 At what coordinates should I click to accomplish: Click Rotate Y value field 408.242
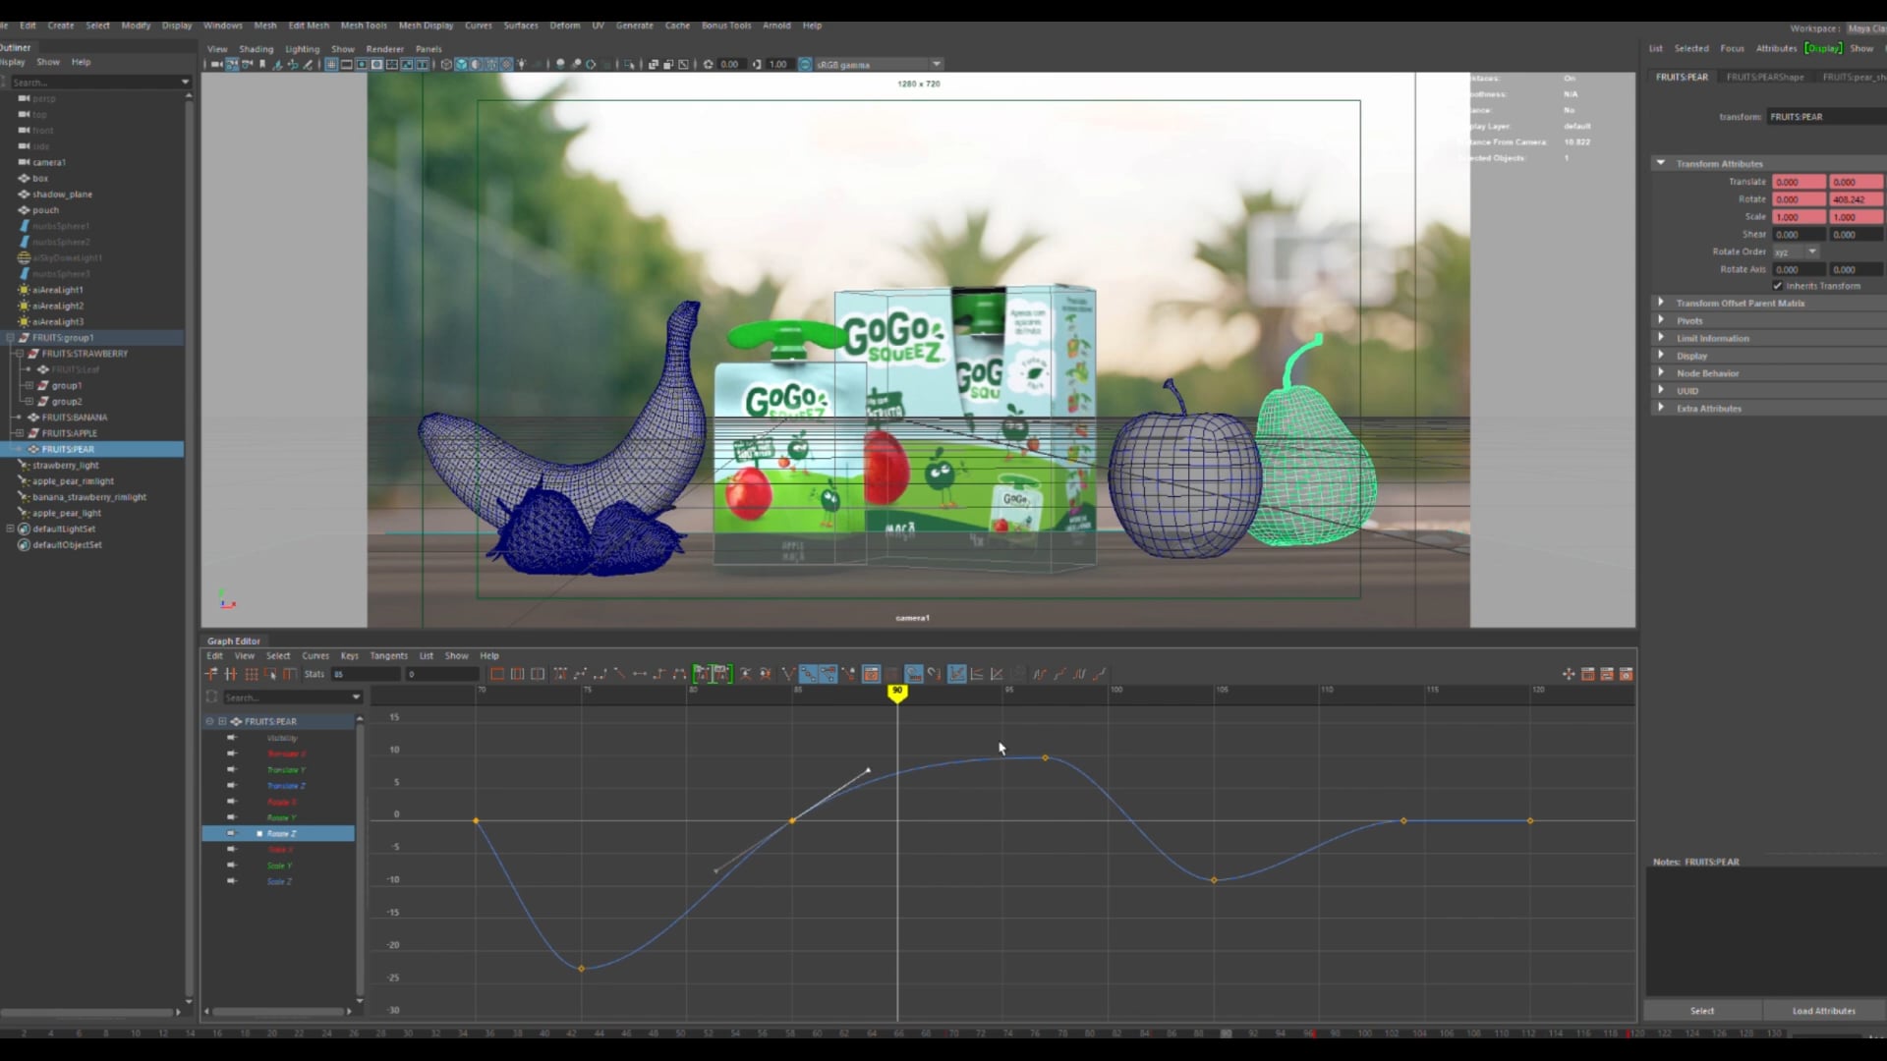[1856, 199]
